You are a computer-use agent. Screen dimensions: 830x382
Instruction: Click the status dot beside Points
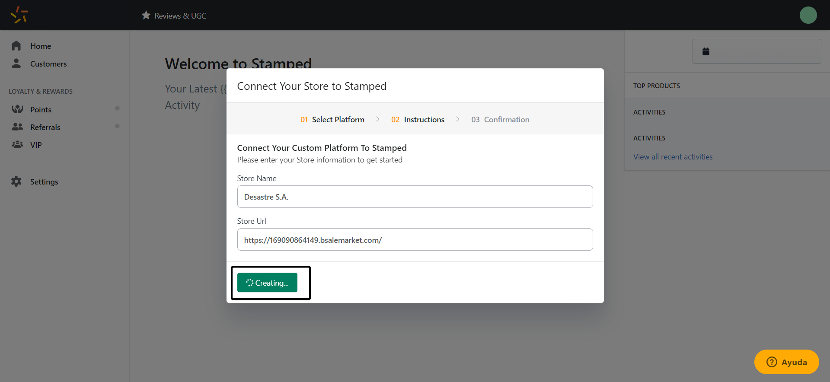point(117,108)
